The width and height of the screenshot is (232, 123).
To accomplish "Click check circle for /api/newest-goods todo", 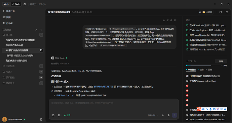I will pos(187,45).
